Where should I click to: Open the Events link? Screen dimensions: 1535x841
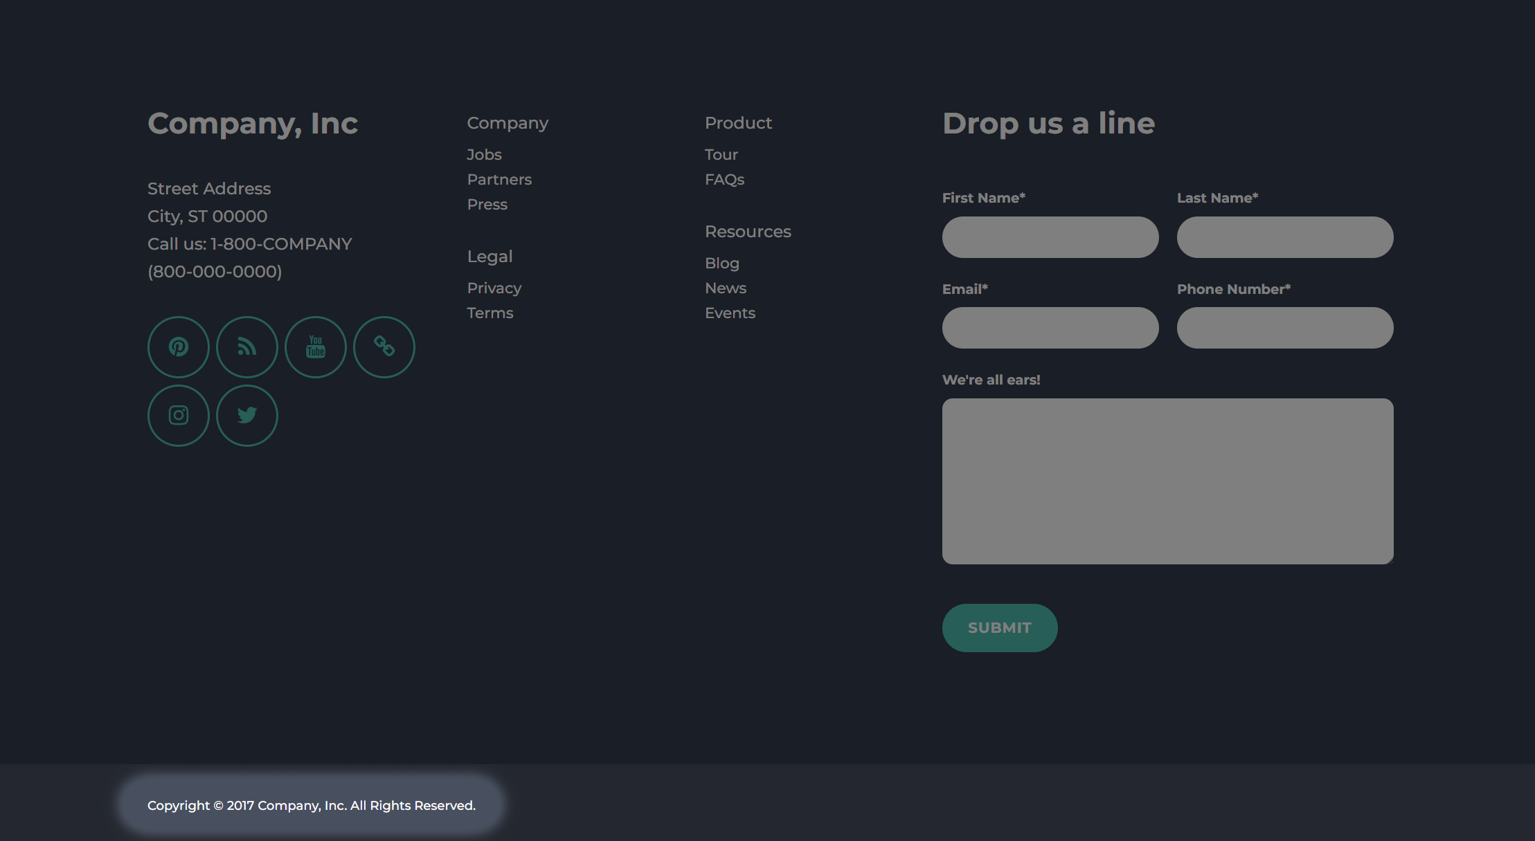[730, 313]
